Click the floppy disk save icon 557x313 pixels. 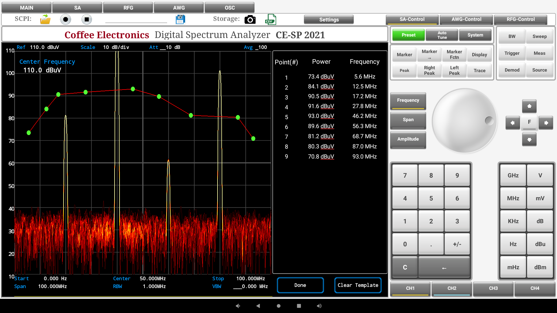[x=180, y=19]
